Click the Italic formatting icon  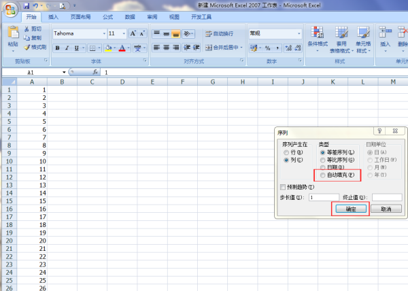tap(67, 48)
